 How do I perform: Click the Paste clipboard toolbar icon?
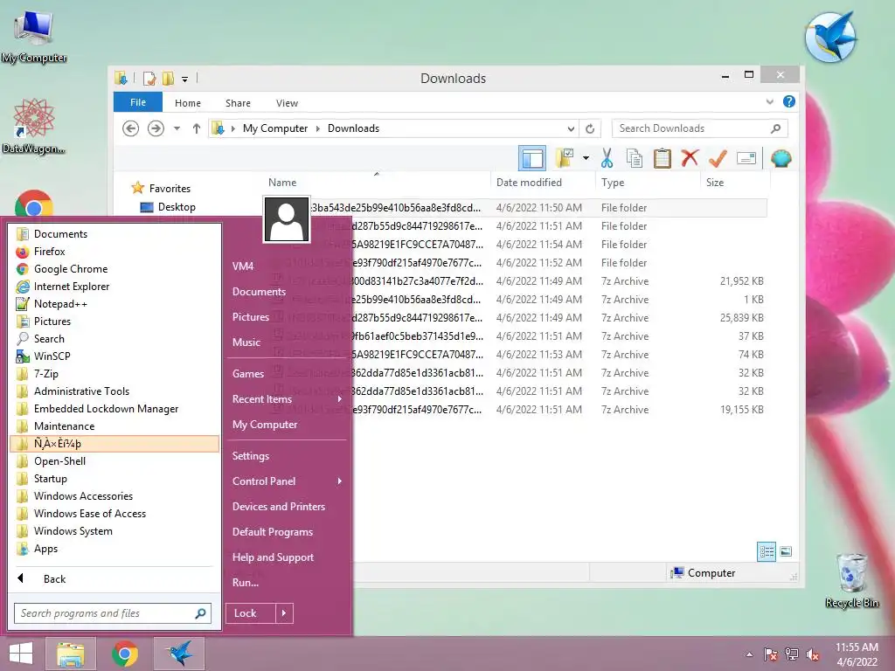663,158
